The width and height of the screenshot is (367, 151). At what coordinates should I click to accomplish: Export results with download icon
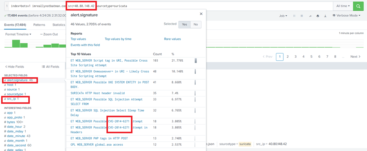tap(325, 16)
